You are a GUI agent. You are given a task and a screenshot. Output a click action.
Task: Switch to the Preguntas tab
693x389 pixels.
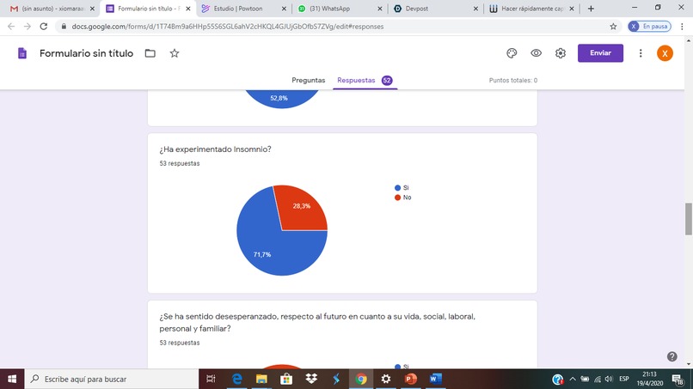point(308,81)
